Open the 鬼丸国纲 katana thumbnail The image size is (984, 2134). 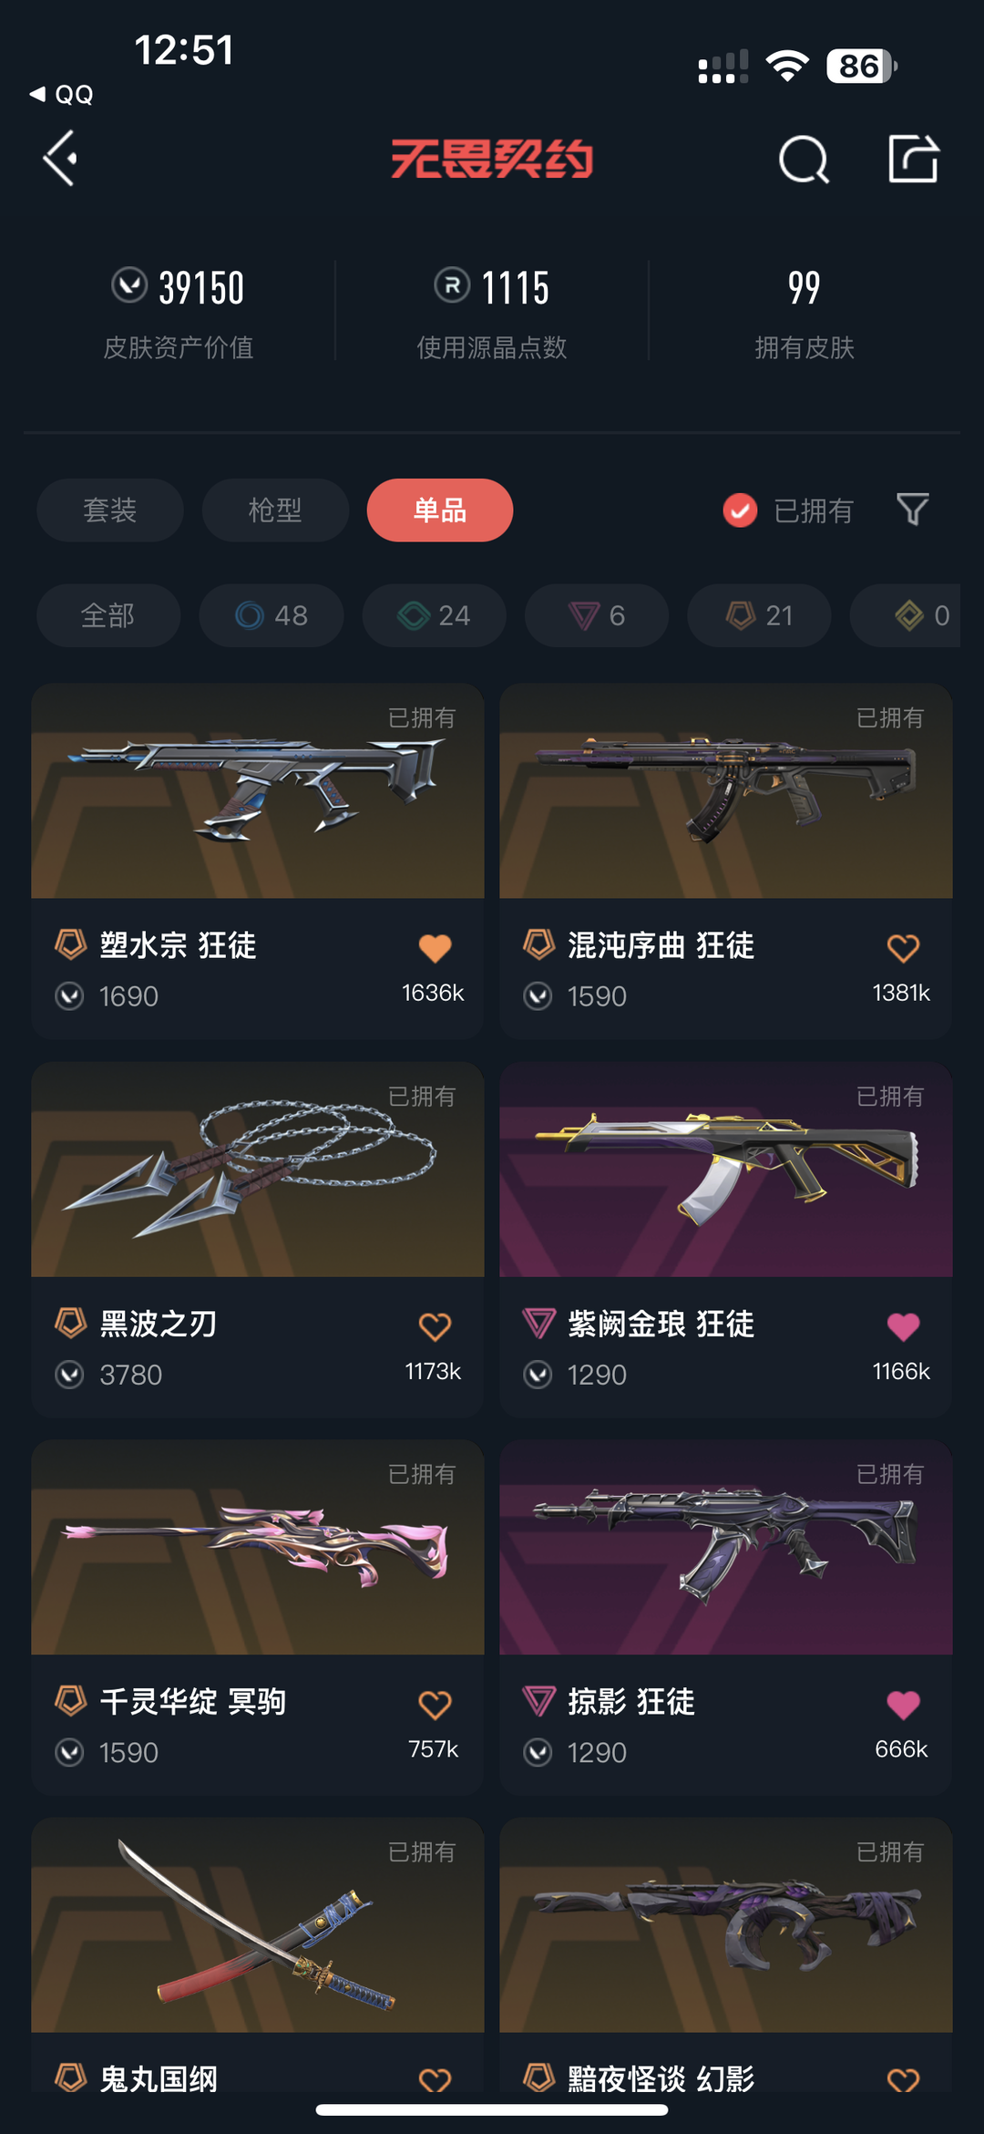pyautogui.click(x=258, y=1925)
